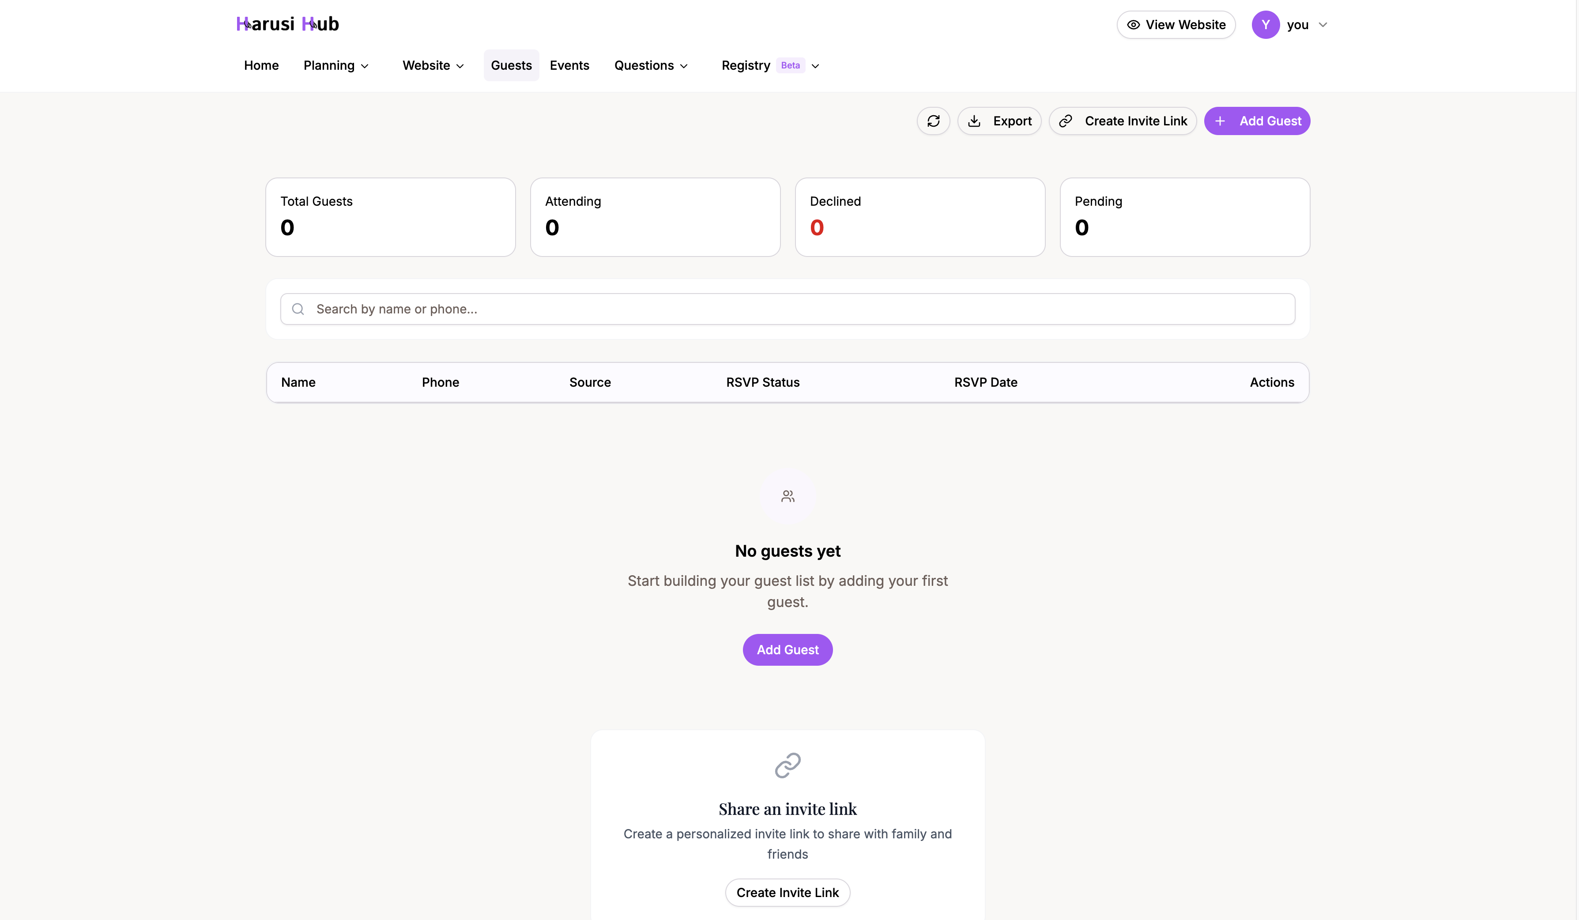Click the eye icon on View Website
1579x920 pixels.
coord(1134,24)
